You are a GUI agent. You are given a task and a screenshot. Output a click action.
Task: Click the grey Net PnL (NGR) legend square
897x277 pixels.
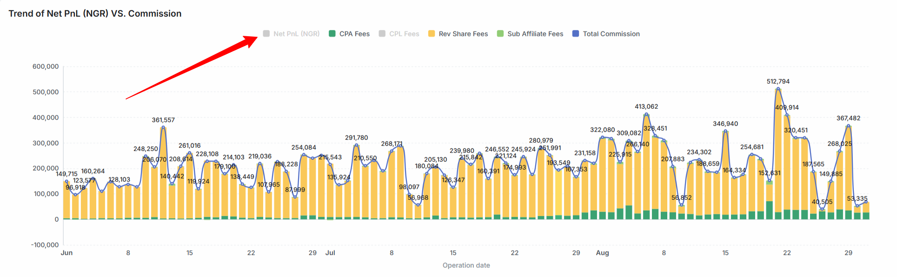266,33
